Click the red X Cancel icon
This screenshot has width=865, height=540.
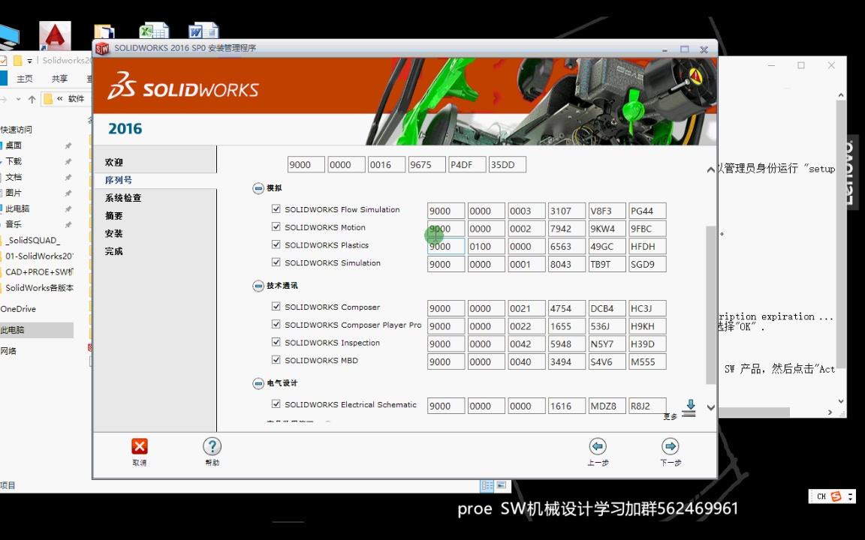click(x=140, y=445)
